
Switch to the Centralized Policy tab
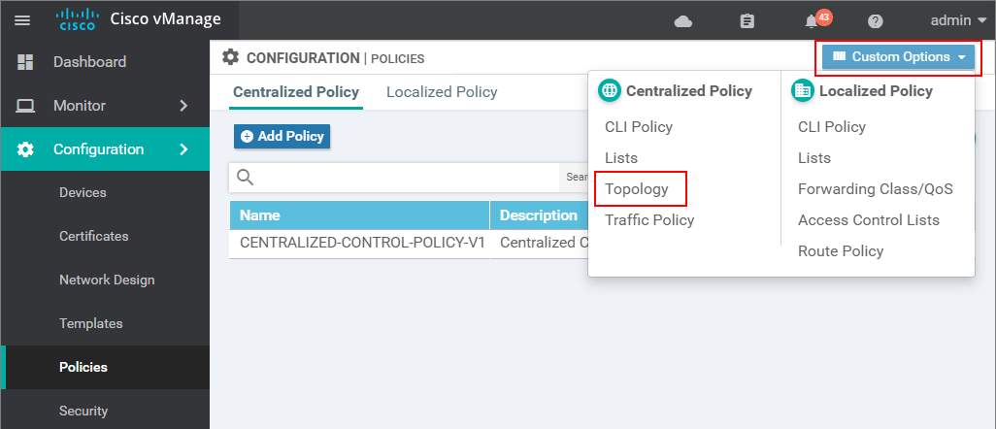(x=296, y=92)
